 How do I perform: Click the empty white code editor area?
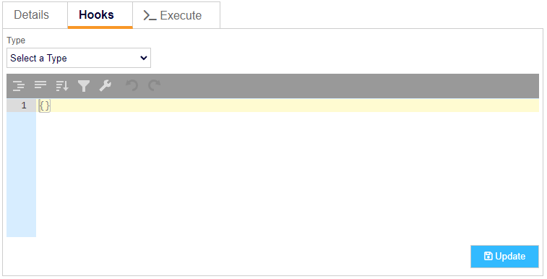click(288, 174)
